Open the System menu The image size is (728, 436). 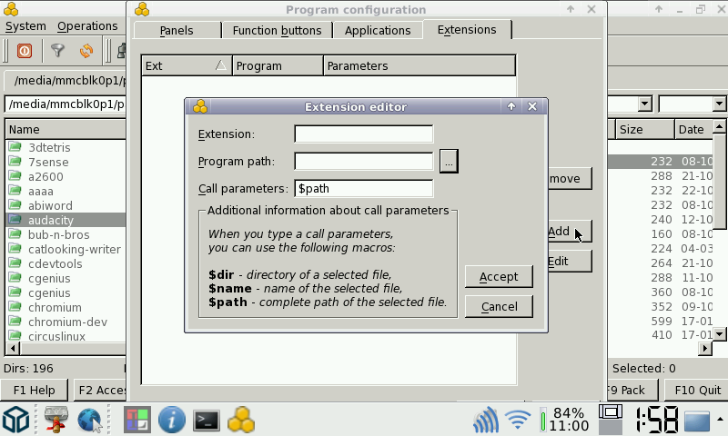(25, 26)
